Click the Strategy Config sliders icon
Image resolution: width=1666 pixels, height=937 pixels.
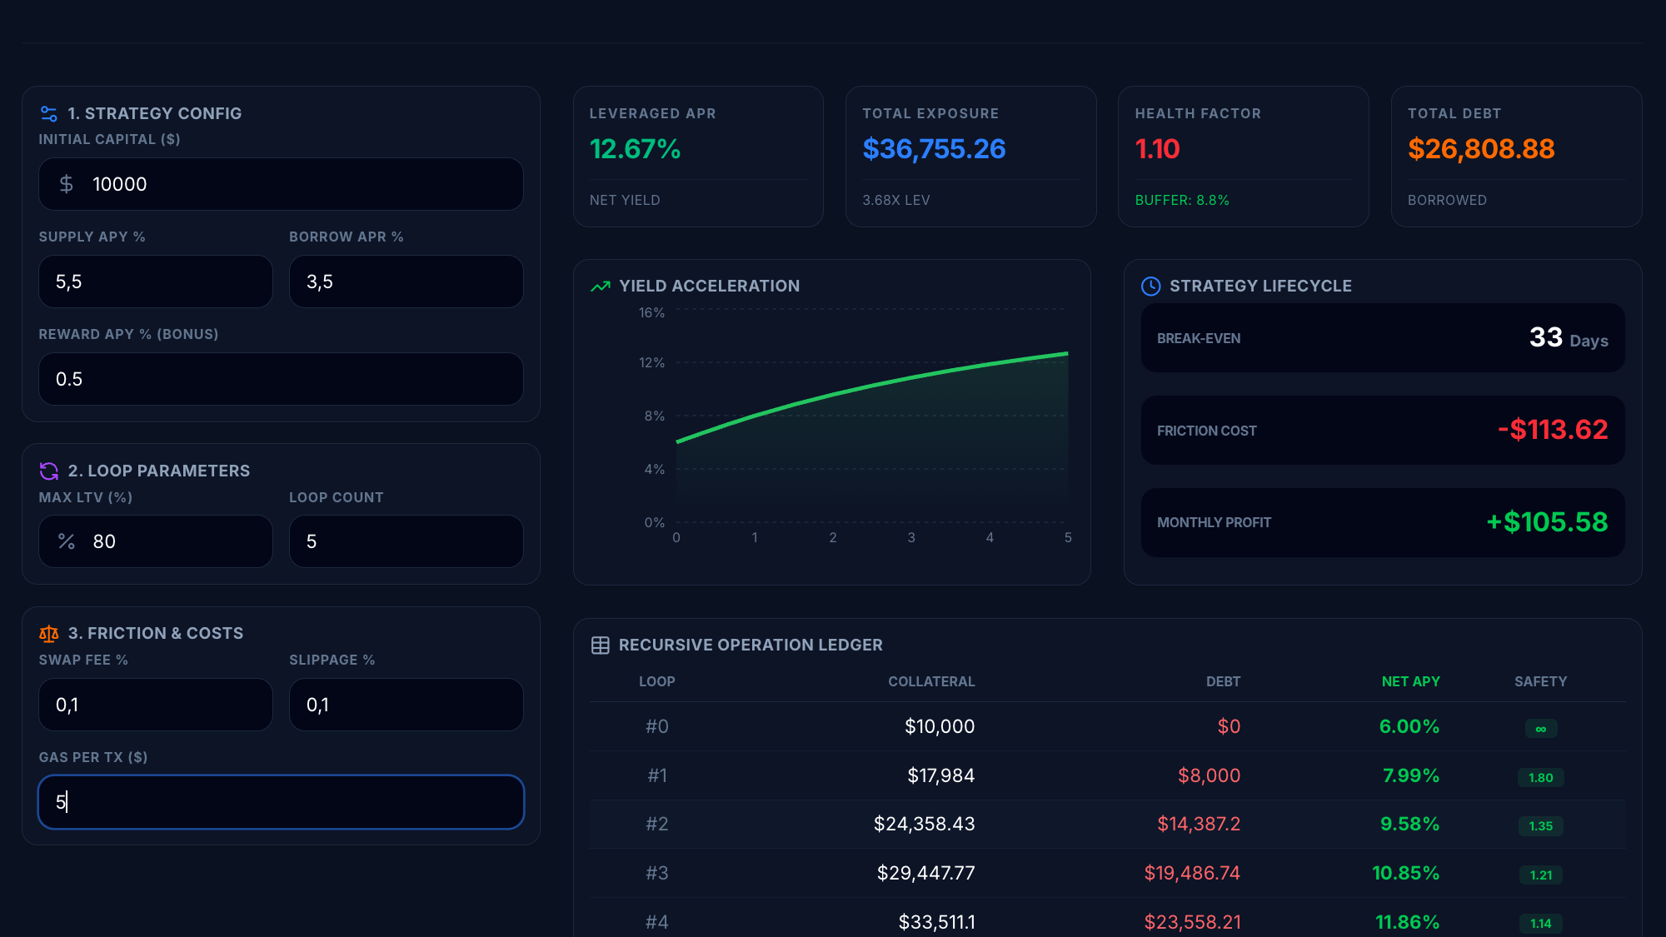click(x=49, y=113)
